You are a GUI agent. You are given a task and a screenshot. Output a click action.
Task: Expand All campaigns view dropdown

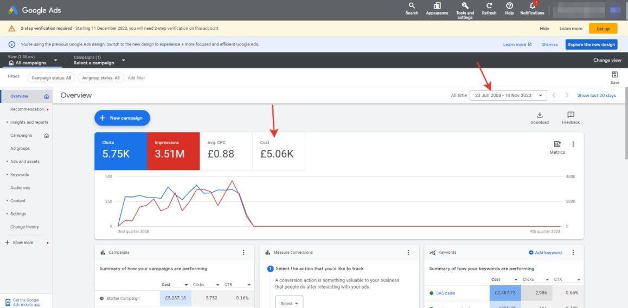56,61
